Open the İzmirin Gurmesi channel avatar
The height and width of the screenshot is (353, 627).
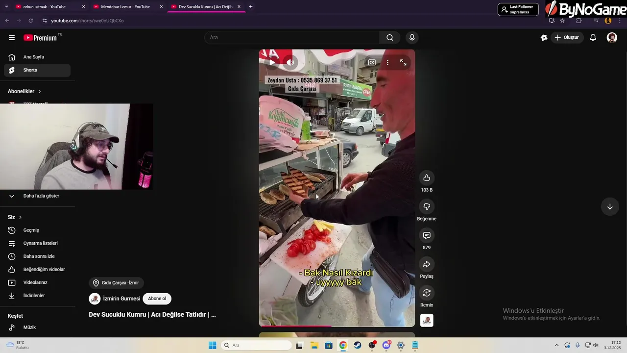[x=95, y=299]
